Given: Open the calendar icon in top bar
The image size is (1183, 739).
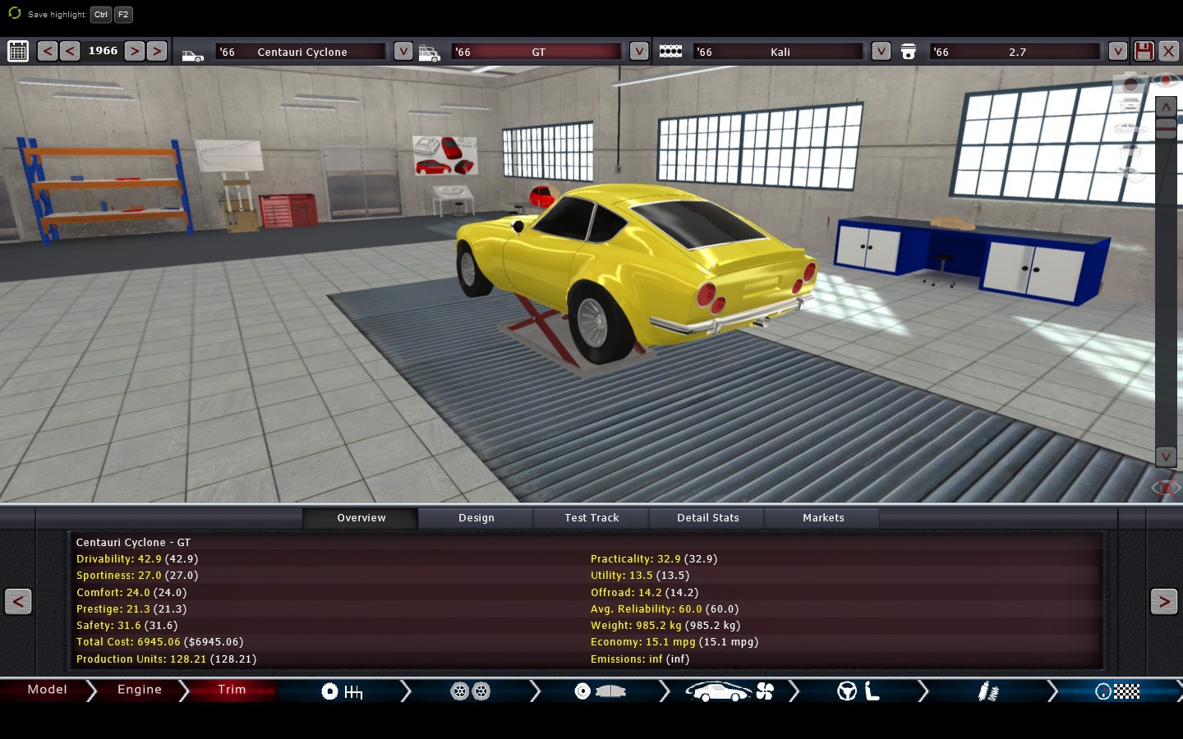Looking at the screenshot, I should [x=18, y=51].
